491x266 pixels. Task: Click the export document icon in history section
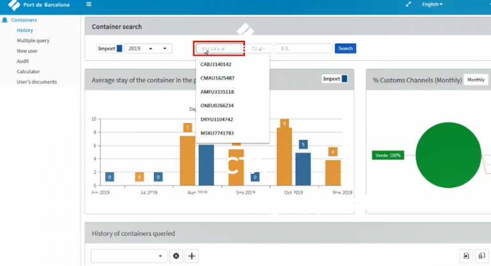coord(467,256)
